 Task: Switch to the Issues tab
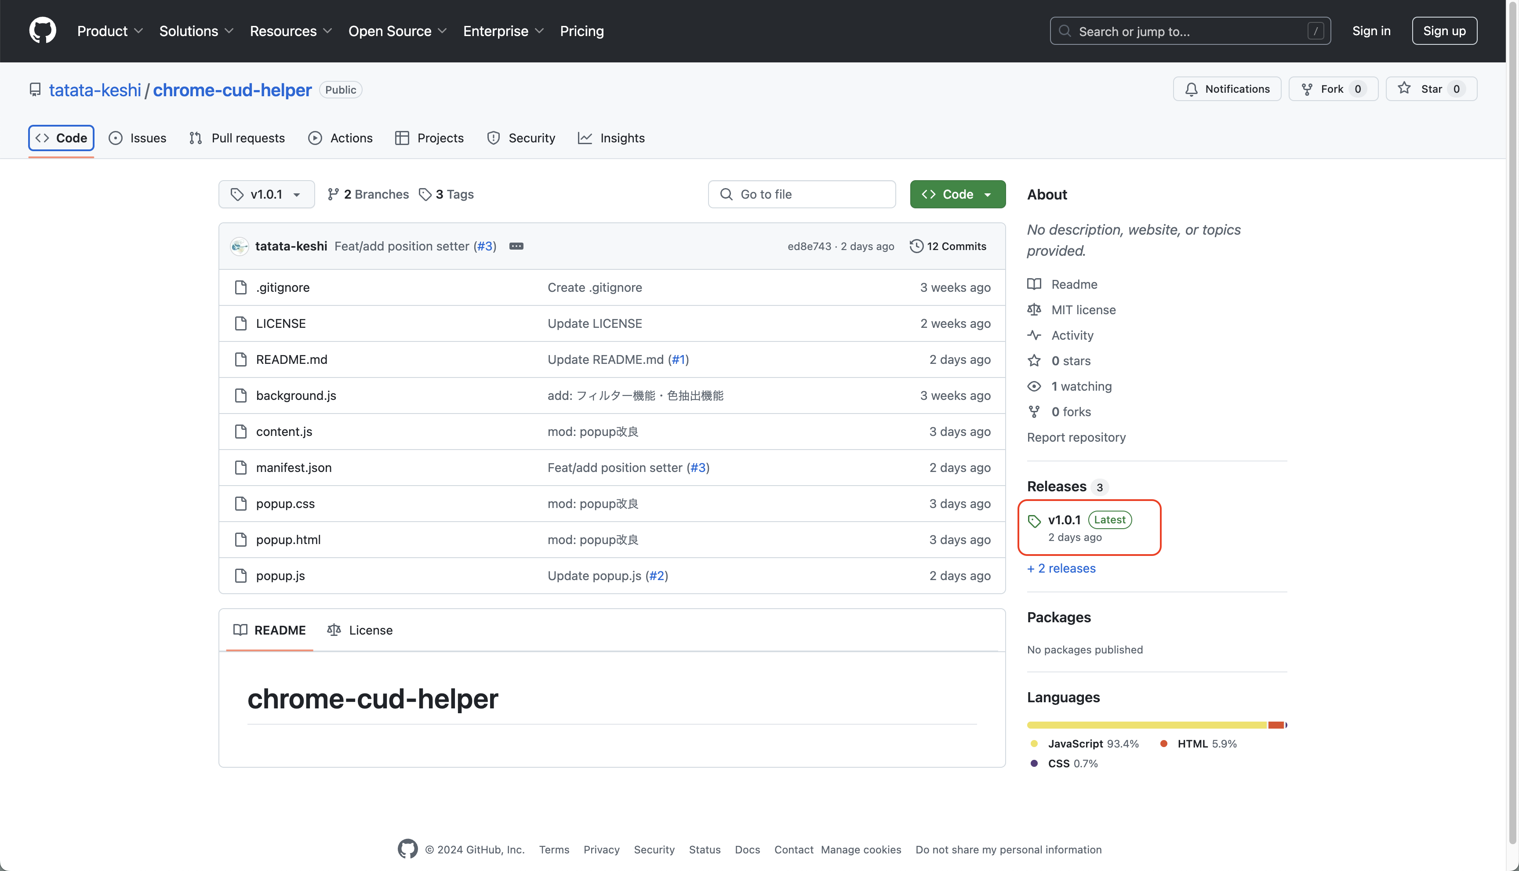pyautogui.click(x=137, y=138)
